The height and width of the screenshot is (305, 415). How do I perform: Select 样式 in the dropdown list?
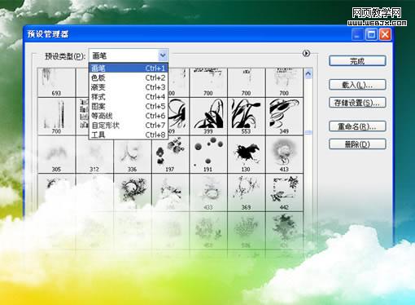(x=129, y=97)
